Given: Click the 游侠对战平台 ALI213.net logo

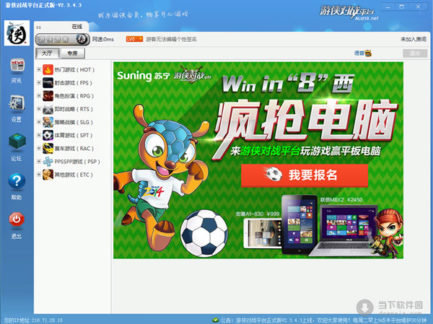Looking at the screenshot, I should (x=349, y=13).
